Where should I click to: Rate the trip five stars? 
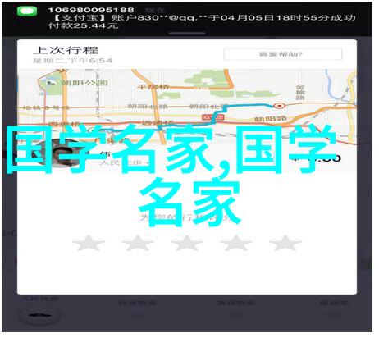tap(285, 243)
